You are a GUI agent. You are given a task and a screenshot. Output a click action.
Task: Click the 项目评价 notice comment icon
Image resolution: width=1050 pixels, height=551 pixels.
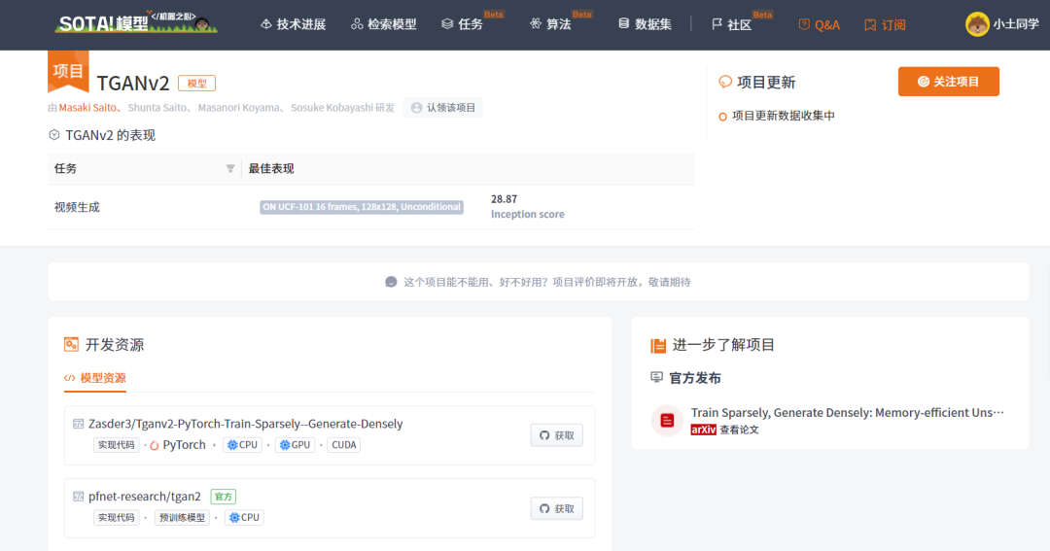(x=391, y=282)
